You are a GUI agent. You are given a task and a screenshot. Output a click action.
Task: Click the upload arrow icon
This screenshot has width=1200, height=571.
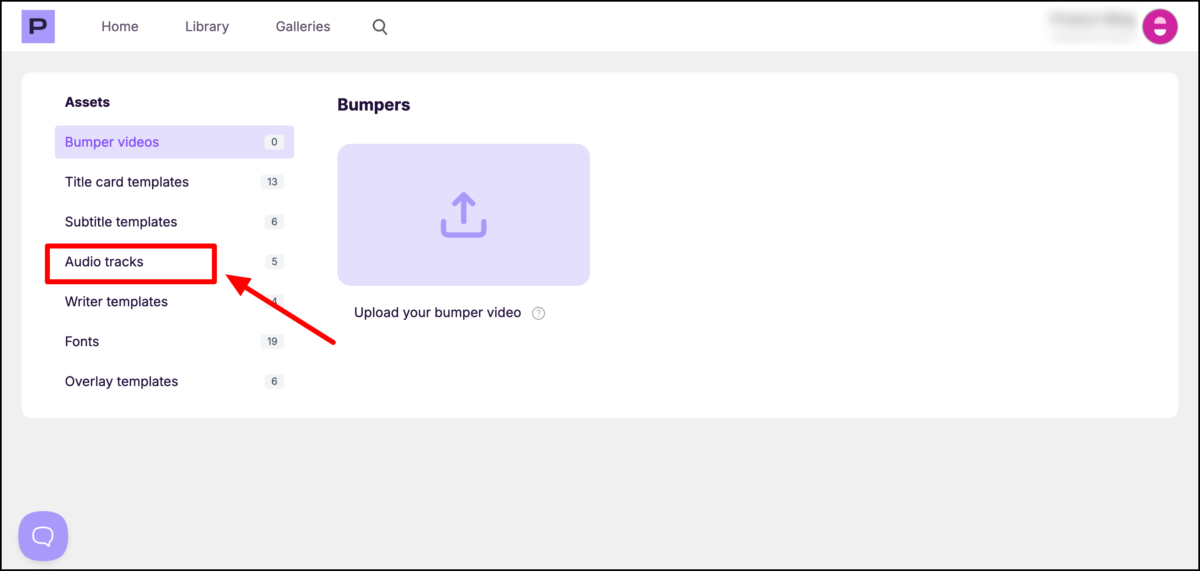click(463, 215)
